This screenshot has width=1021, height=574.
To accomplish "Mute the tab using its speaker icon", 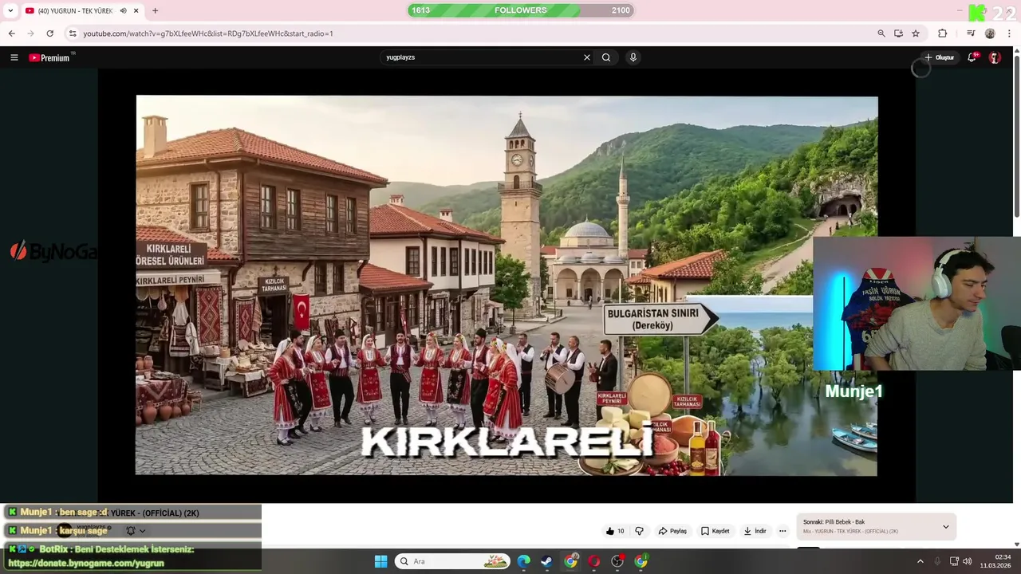I will pyautogui.click(x=123, y=10).
